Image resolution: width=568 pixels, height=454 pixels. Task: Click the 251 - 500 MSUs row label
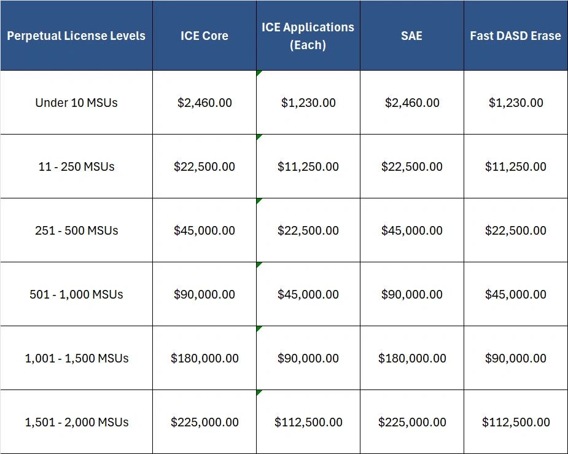[76, 230]
